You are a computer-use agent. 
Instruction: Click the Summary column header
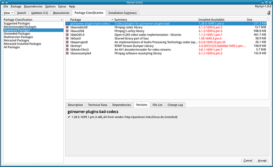(x=156, y=20)
